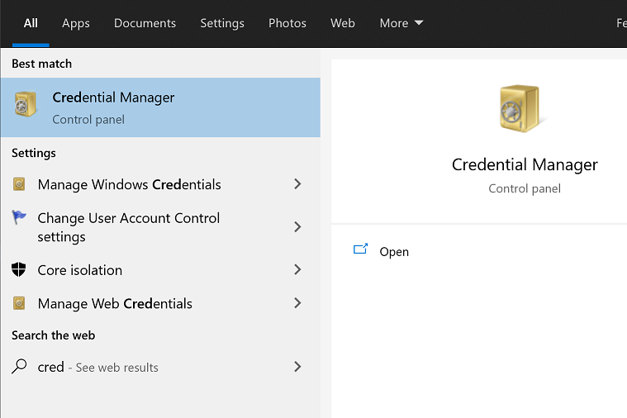The width and height of the screenshot is (627, 418).
Task: Expand Change User Account Control settings chevron
Action: 297,227
